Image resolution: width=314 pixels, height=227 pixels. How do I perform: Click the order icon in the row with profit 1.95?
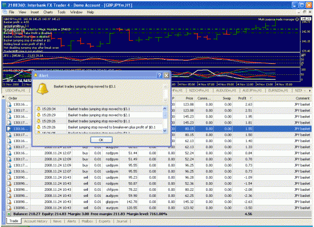coord(9,117)
